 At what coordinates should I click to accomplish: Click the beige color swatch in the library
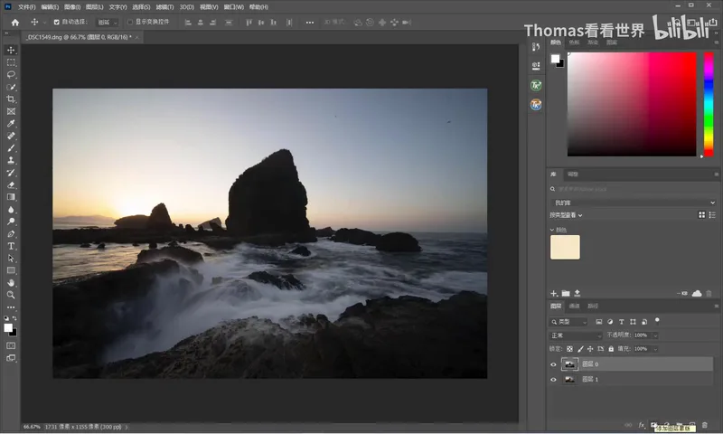[565, 247]
